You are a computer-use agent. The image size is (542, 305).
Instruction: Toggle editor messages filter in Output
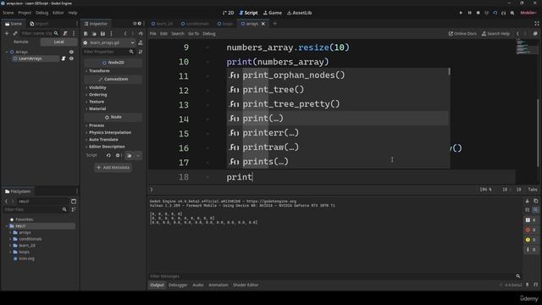pos(531,249)
